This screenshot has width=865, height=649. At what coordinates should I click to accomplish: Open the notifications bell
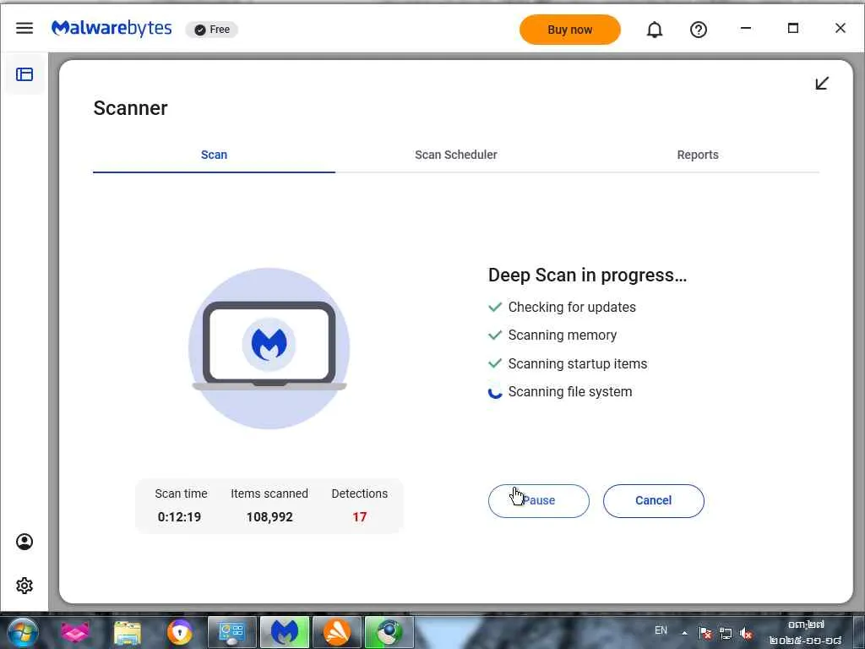(x=655, y=30)
